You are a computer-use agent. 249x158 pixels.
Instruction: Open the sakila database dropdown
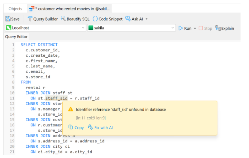pyautogui.click(x=131, y=28)
